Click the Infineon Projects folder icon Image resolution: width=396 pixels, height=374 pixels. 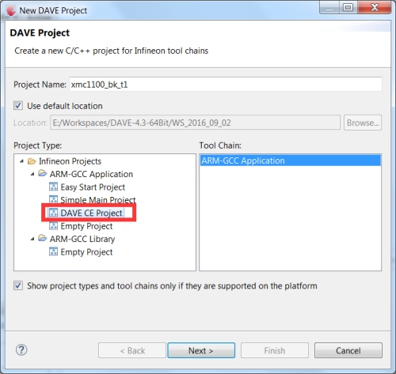click(32, 161)
